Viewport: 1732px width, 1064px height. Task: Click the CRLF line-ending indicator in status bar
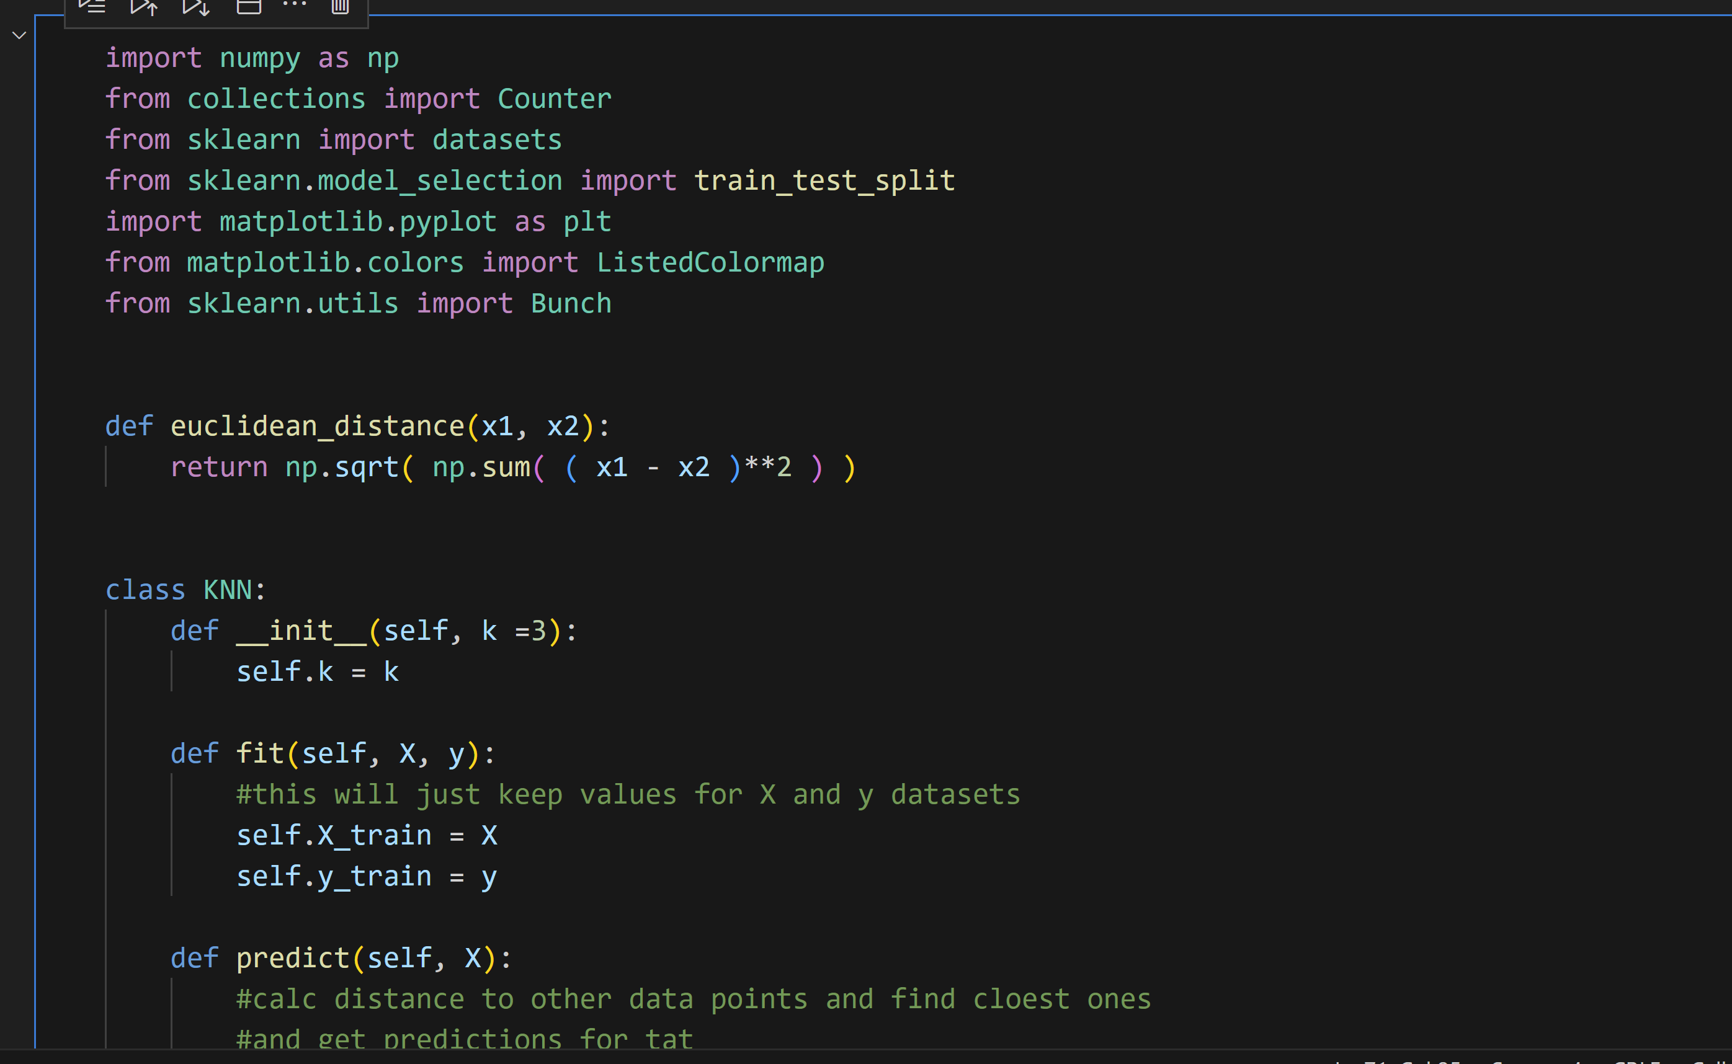1637,1060
